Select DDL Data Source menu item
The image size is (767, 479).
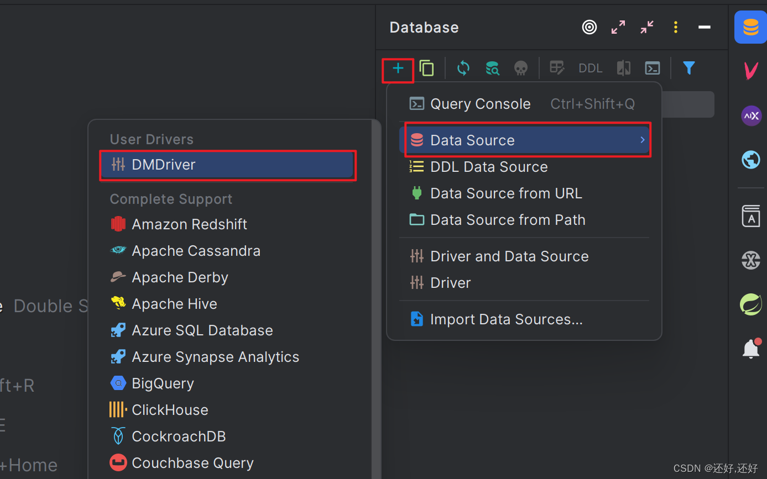(524, 167)
